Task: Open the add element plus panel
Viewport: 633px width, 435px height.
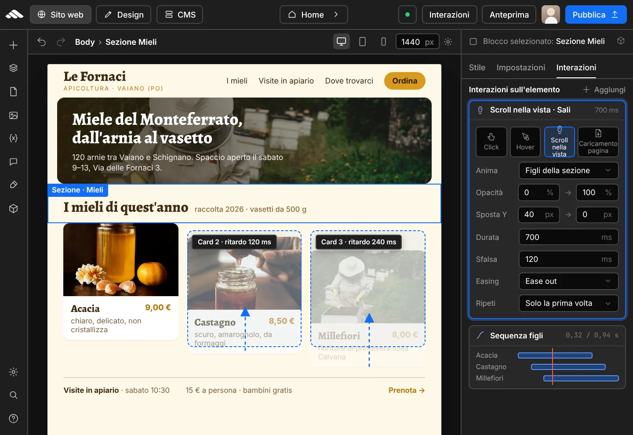Action: pos(14,45)
